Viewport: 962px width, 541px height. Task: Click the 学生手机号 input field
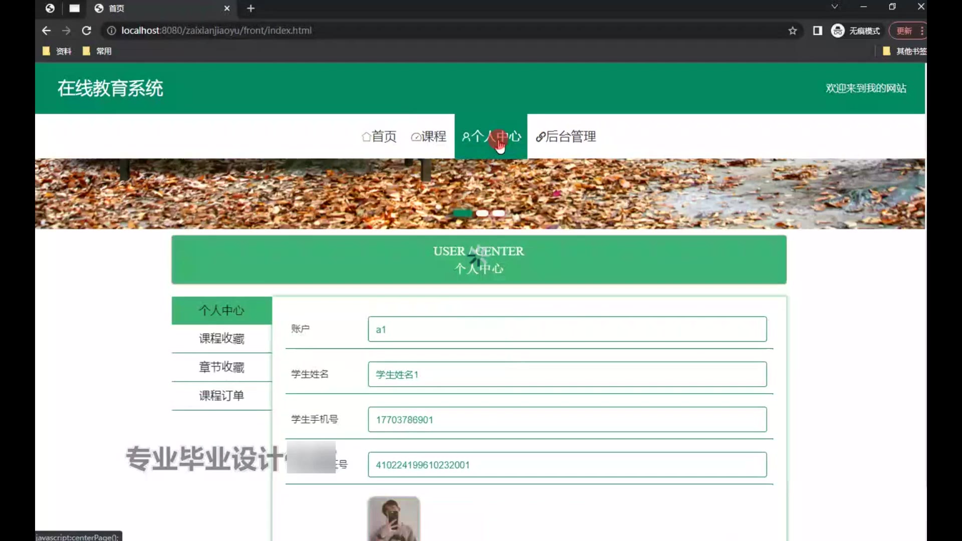click(567, 419)
